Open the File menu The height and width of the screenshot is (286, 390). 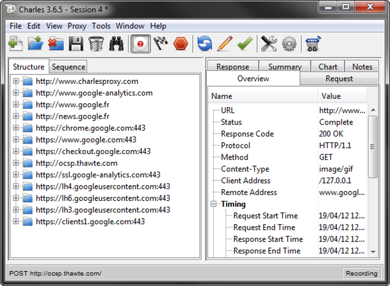pyautogui.click(x=16, y=26)
